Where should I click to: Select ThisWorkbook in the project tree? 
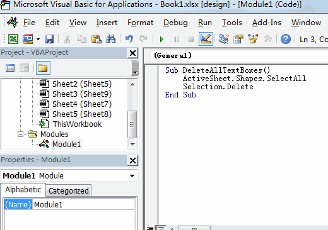click(77, 124)
